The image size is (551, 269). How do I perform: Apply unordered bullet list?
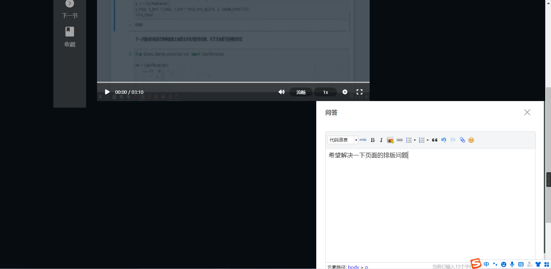pos(409,140)
